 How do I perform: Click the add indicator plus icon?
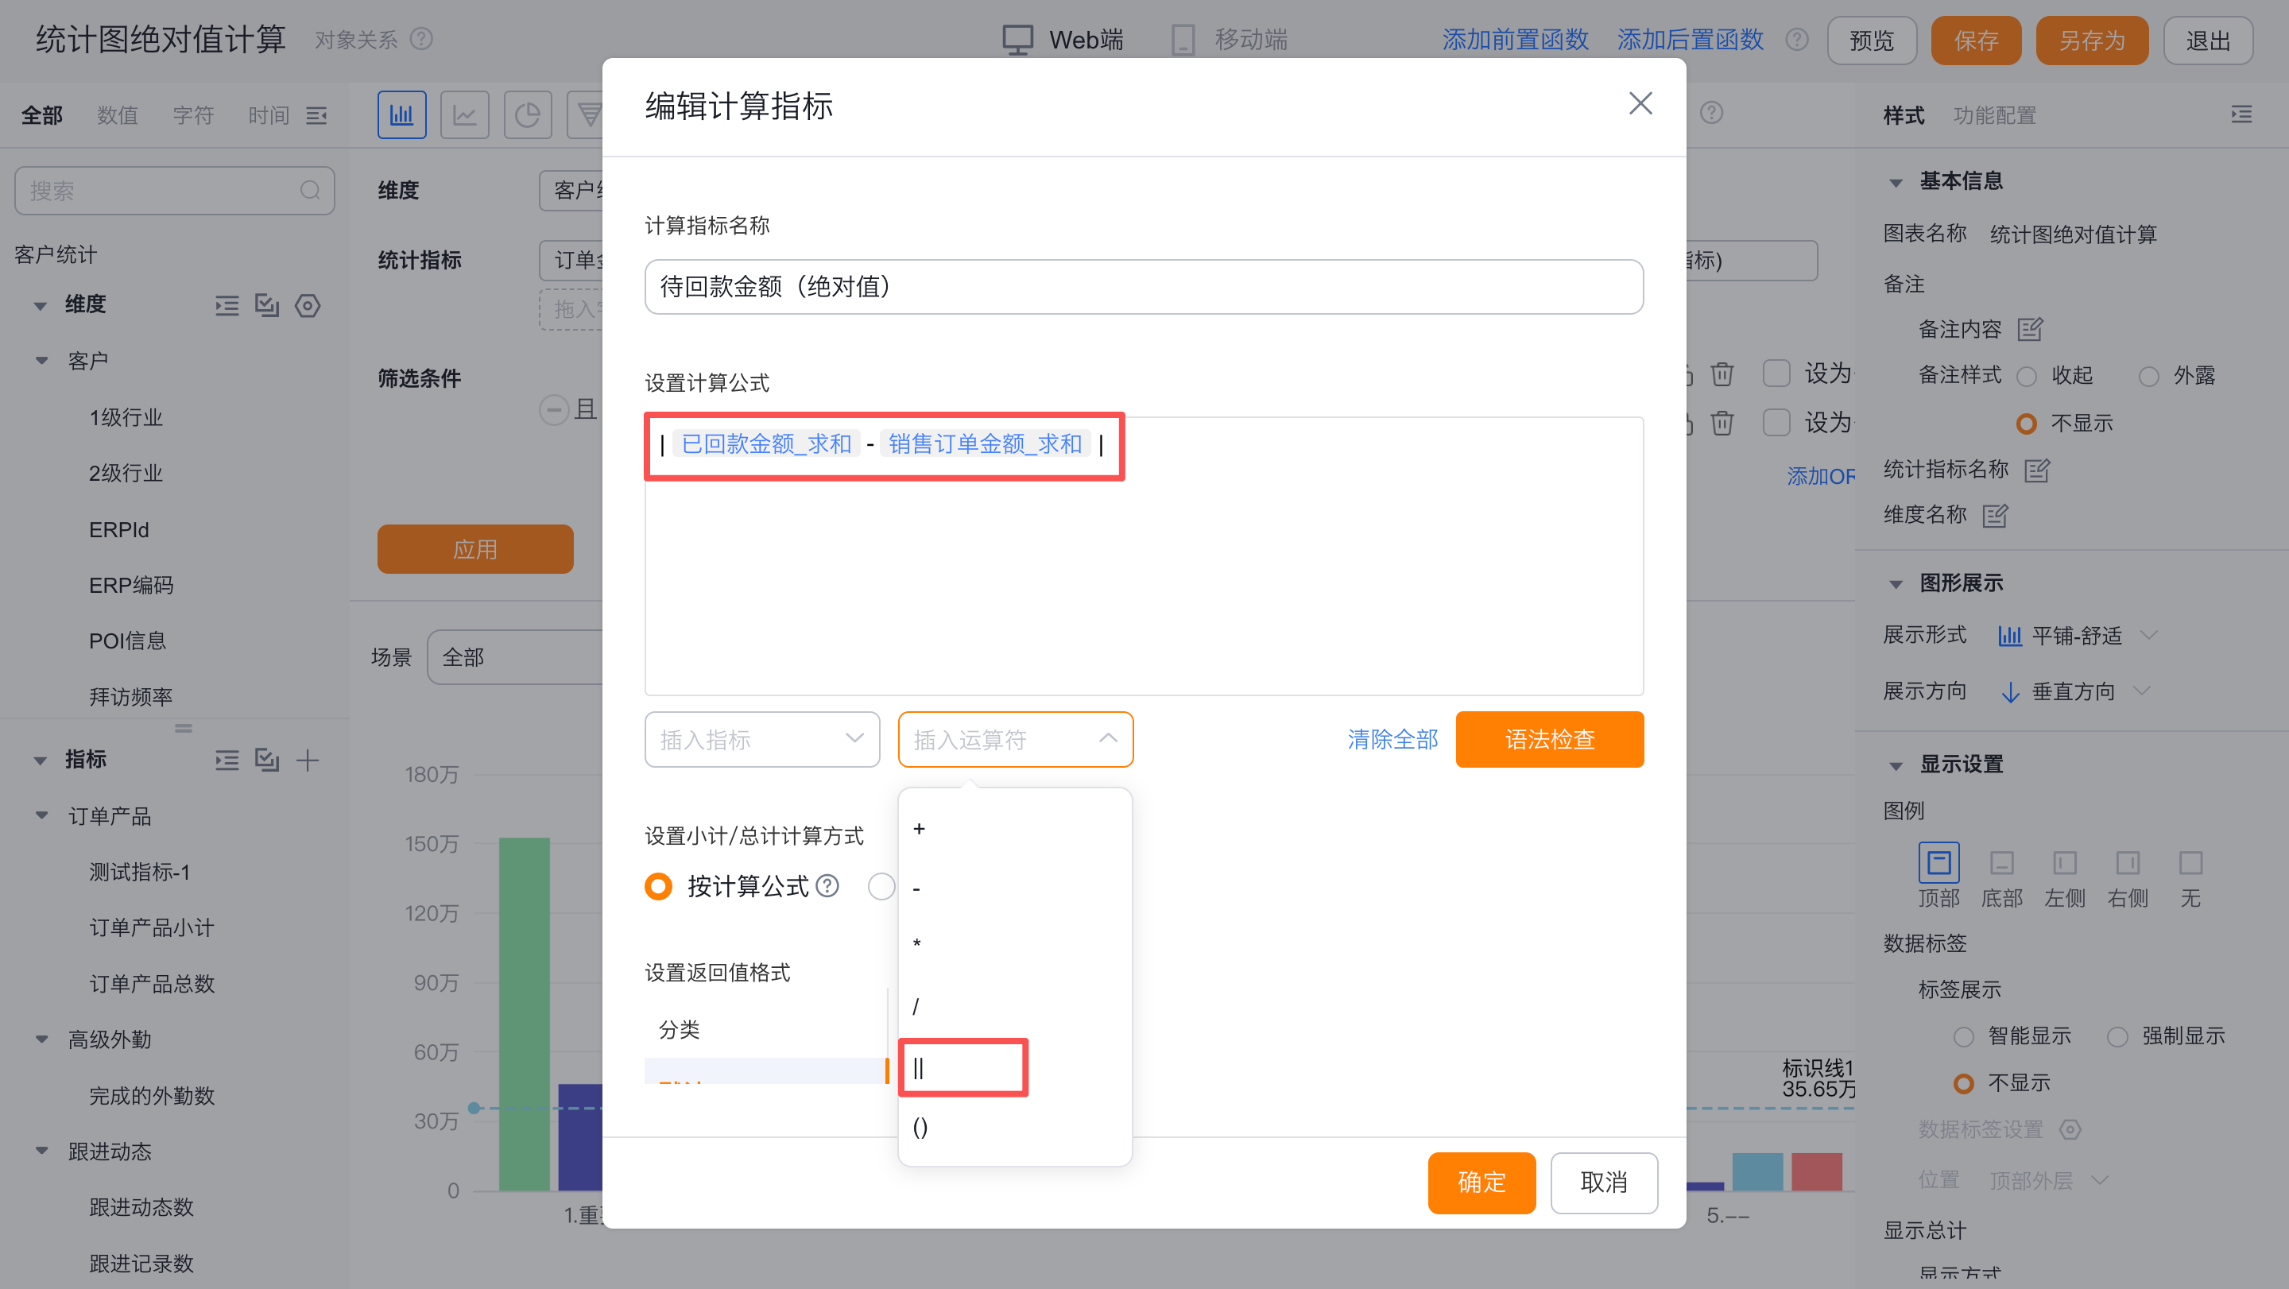point(308,760)
